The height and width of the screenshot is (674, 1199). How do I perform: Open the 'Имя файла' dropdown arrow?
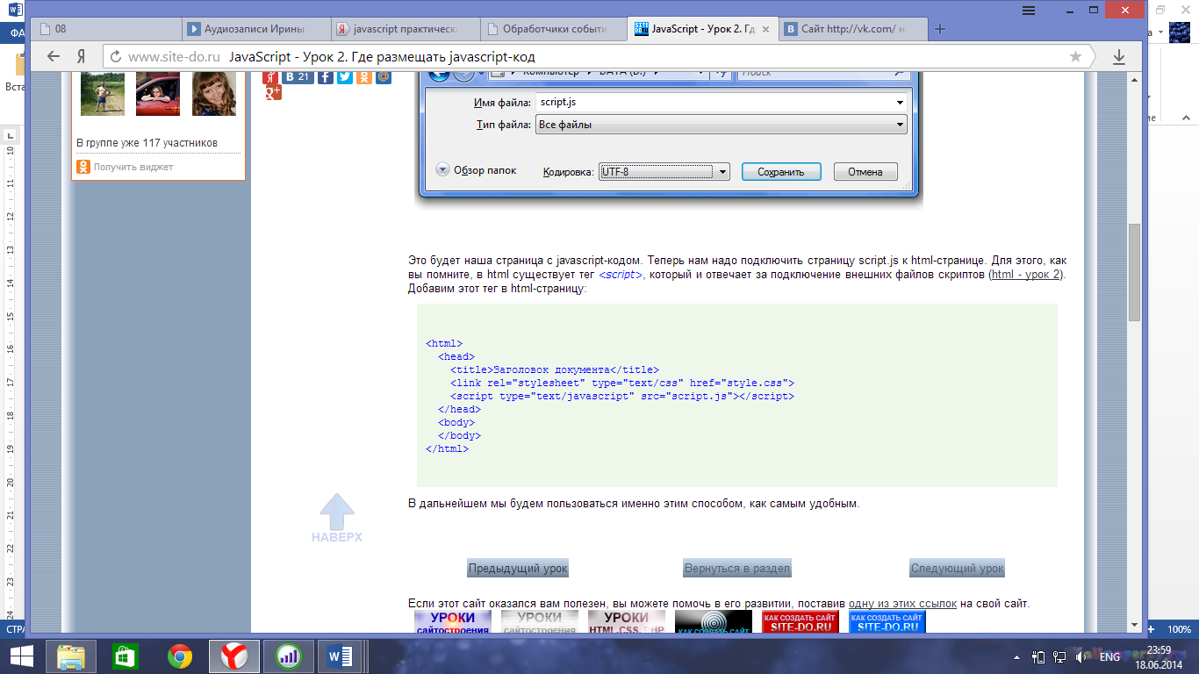pos(900,103)
